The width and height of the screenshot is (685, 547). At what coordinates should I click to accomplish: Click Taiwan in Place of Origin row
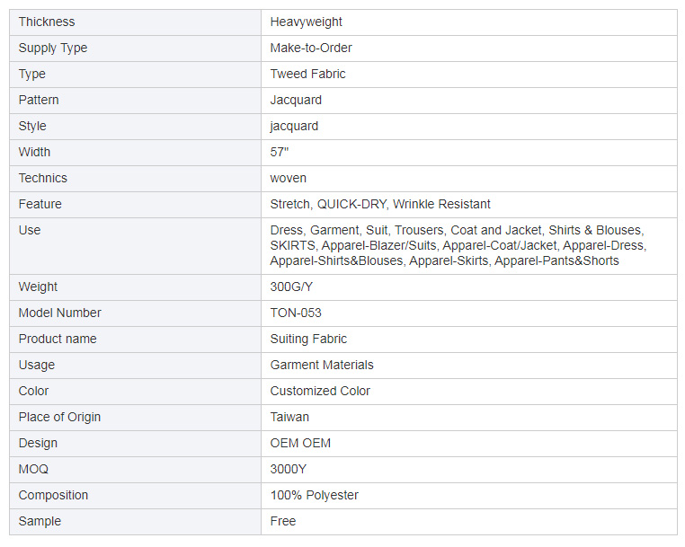[x=289, y=418]
